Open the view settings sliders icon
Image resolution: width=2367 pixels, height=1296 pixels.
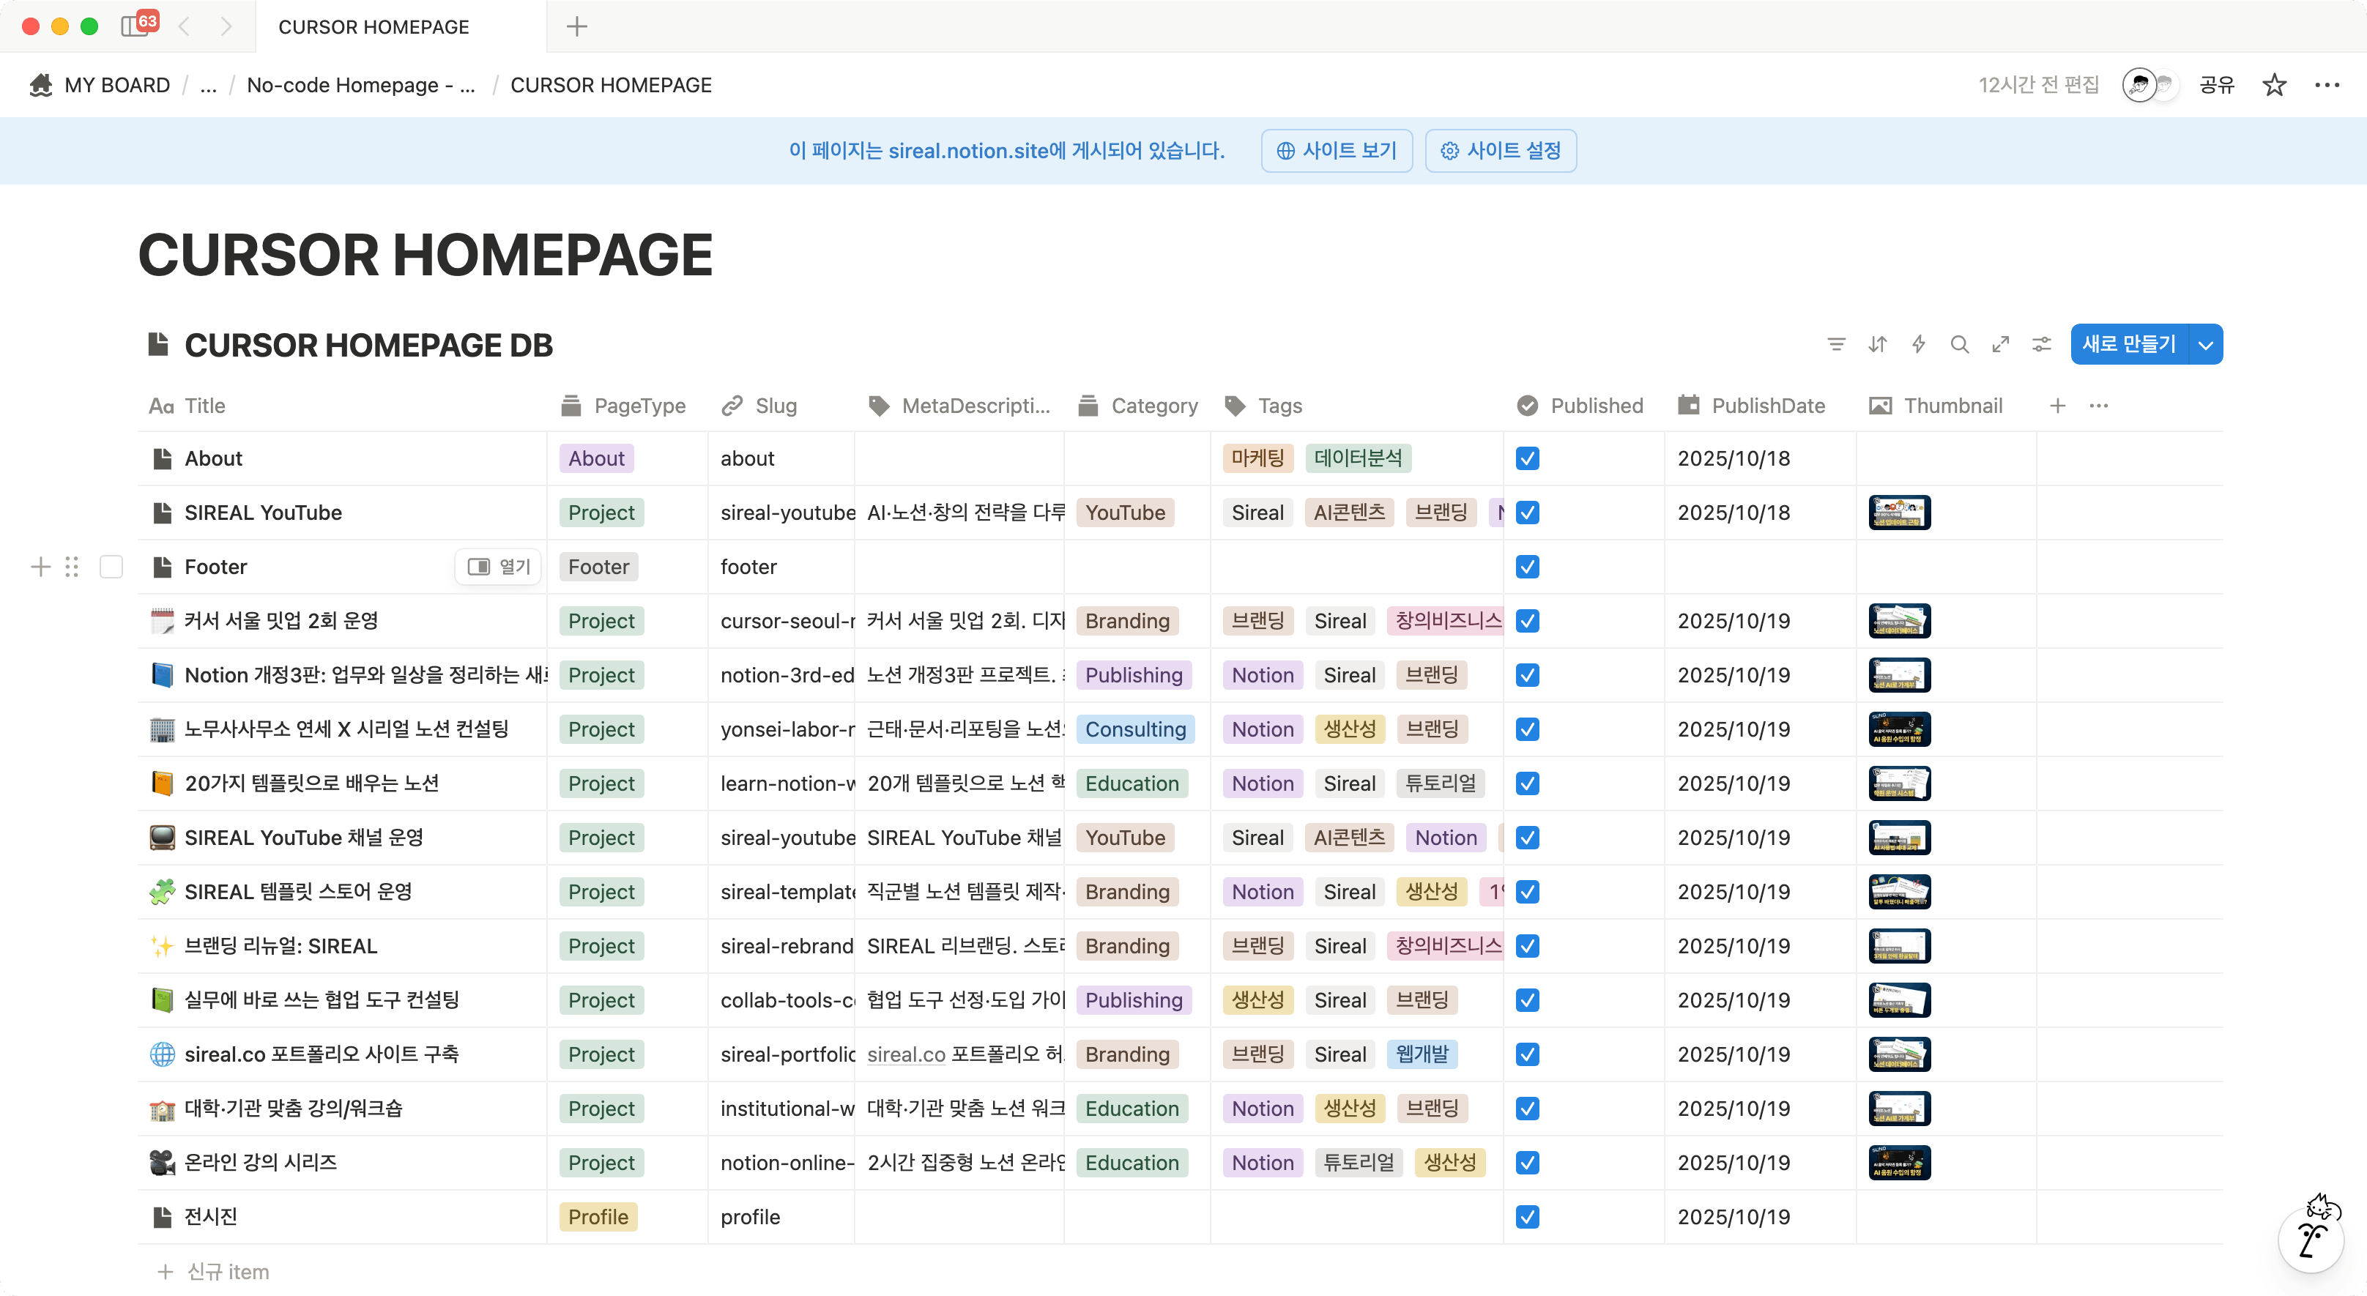pos(2042,344)
